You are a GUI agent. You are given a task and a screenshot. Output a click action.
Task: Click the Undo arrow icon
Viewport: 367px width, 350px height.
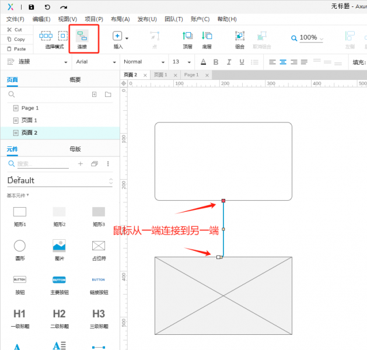tap(47, 7)
